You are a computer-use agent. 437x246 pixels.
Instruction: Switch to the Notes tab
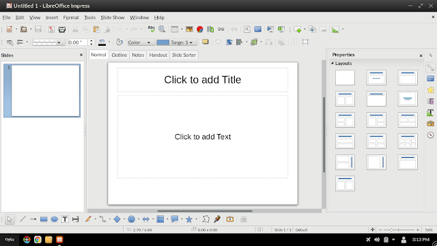click(x=138, y=55)
